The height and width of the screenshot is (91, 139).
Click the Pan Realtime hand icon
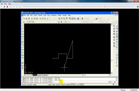(x=59, y=18)
